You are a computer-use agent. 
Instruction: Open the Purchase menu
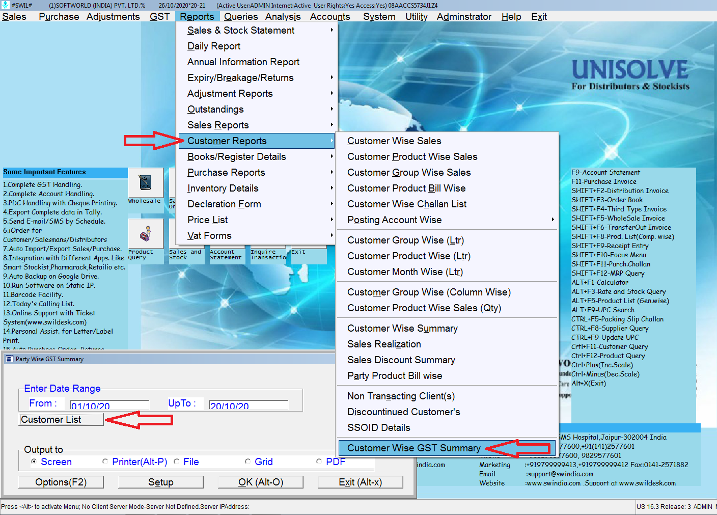pos(59,16)
